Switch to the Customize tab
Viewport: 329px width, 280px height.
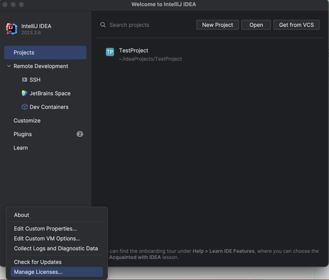point(27,121)
